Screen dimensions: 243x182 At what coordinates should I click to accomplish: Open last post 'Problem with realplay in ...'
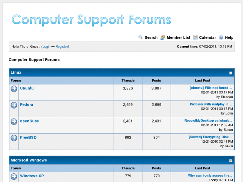[211, 104]
